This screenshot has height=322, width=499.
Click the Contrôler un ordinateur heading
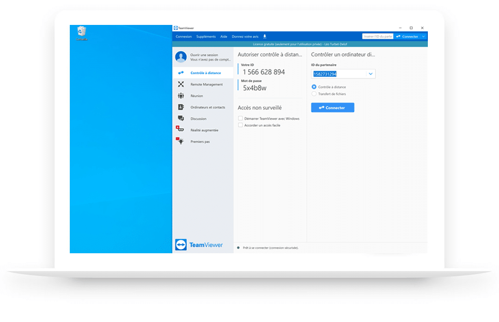pyautogui.click(x=343, y=54)
